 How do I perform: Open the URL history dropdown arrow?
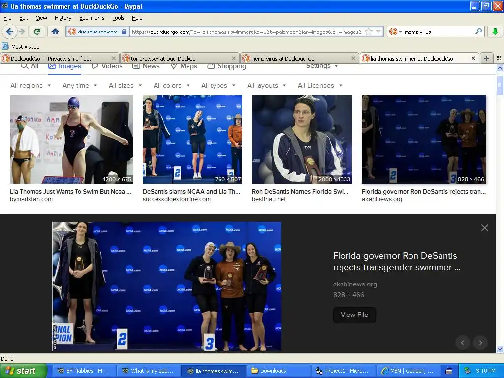378,31
